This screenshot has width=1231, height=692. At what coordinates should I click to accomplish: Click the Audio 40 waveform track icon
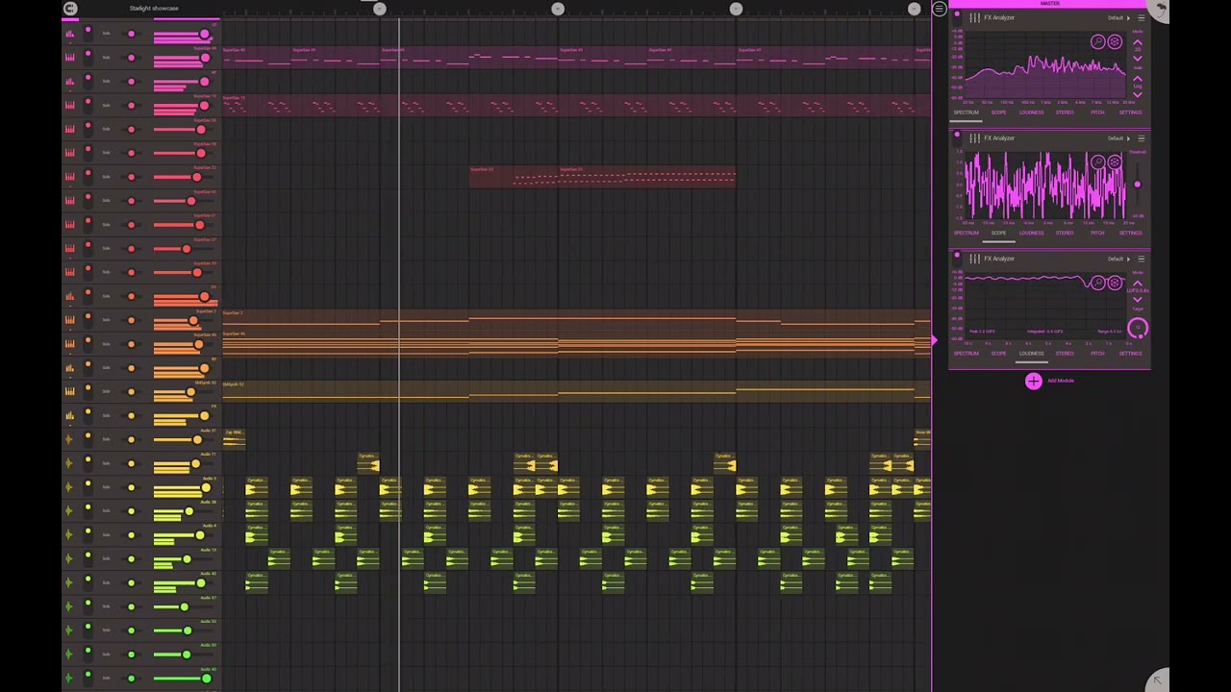[69, 679]
